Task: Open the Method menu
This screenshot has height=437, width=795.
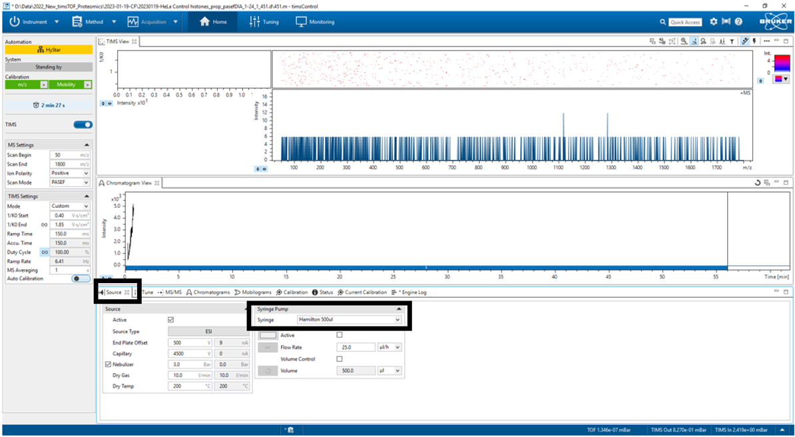Action: tap(94, 22)
